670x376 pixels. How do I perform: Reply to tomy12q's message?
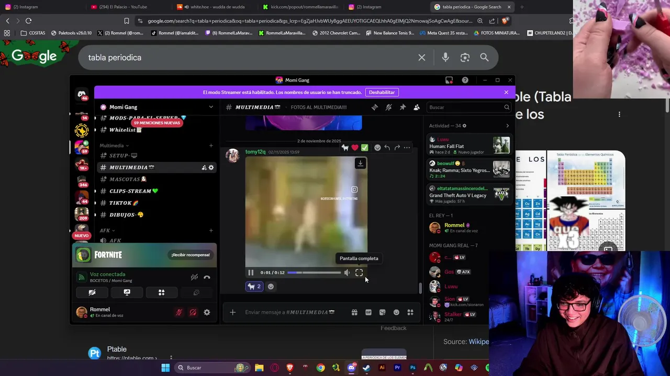click(387, 148)
